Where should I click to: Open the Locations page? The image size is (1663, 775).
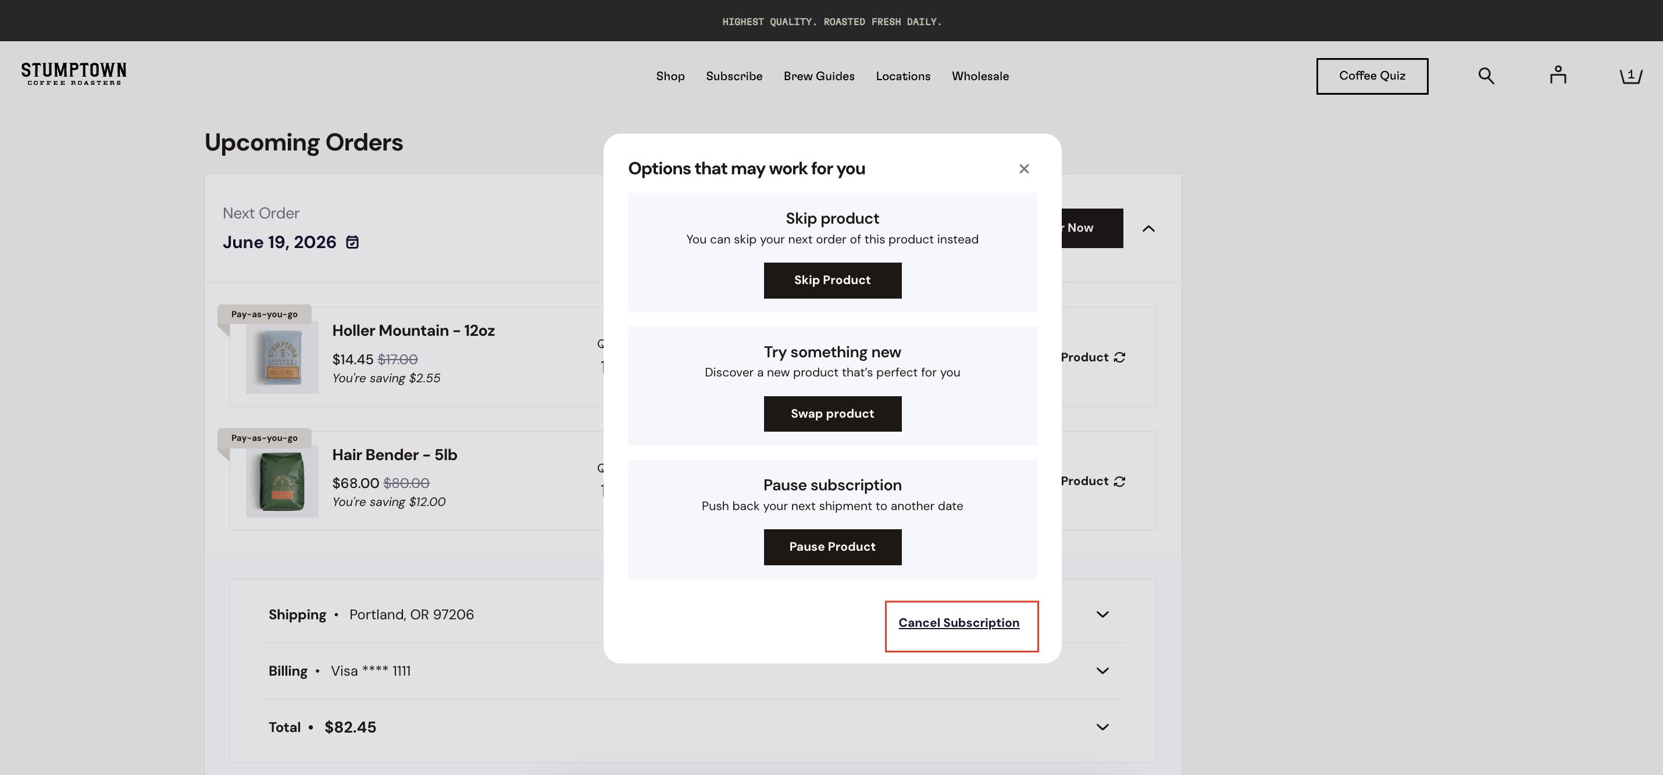coord(902,76)
